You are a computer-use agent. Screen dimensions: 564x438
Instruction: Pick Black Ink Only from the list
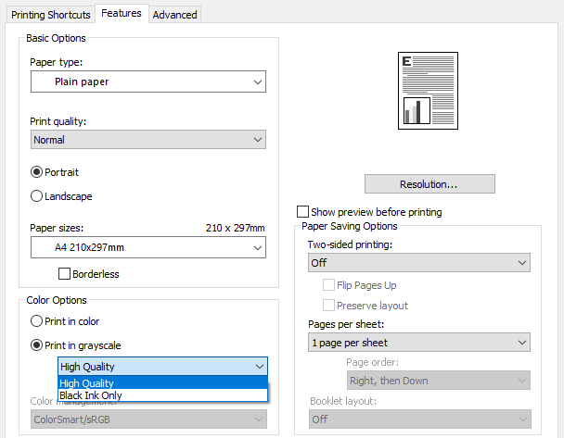[x=161, y=395]
